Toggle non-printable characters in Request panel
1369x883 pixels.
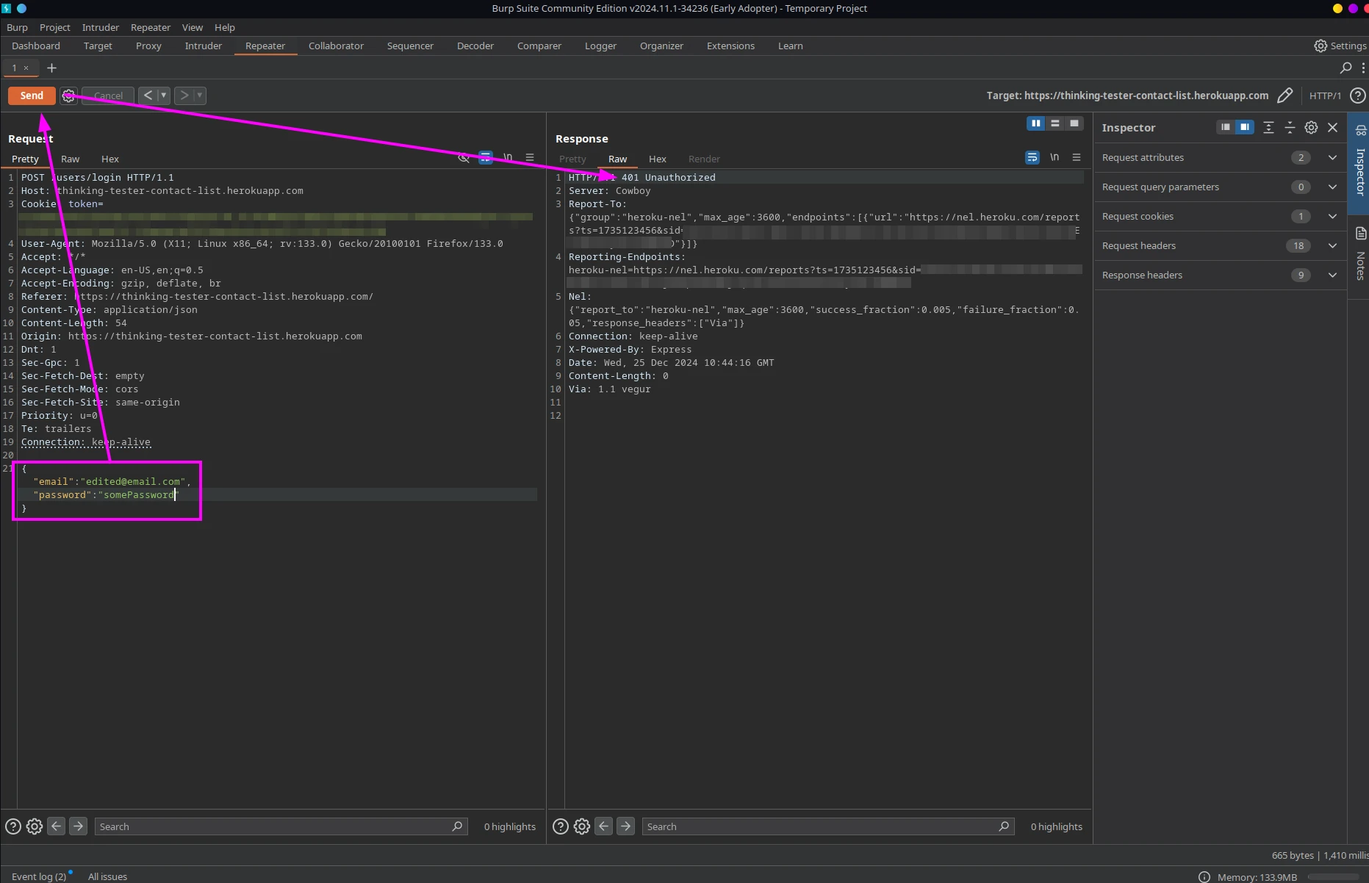(508, 157)
